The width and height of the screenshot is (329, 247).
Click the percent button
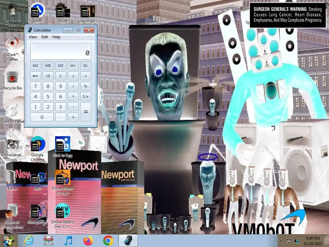coord(86,86)
